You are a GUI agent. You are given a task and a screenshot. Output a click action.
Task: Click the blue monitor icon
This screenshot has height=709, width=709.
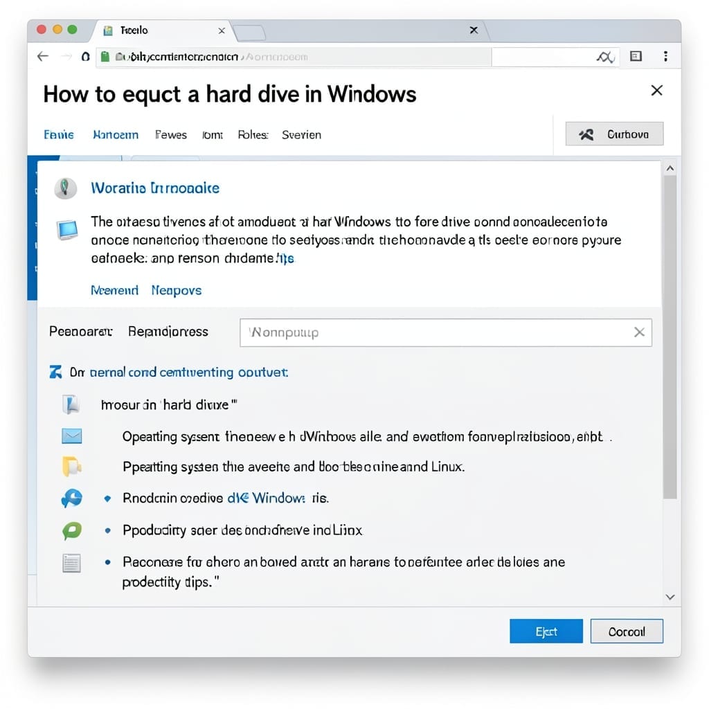67,230
